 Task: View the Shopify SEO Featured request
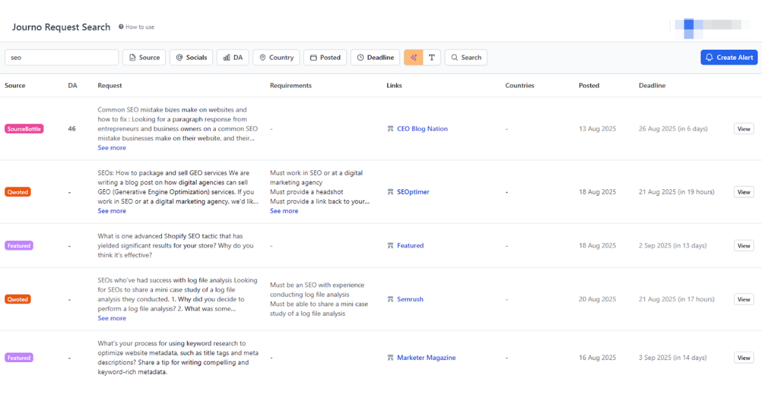744,245
